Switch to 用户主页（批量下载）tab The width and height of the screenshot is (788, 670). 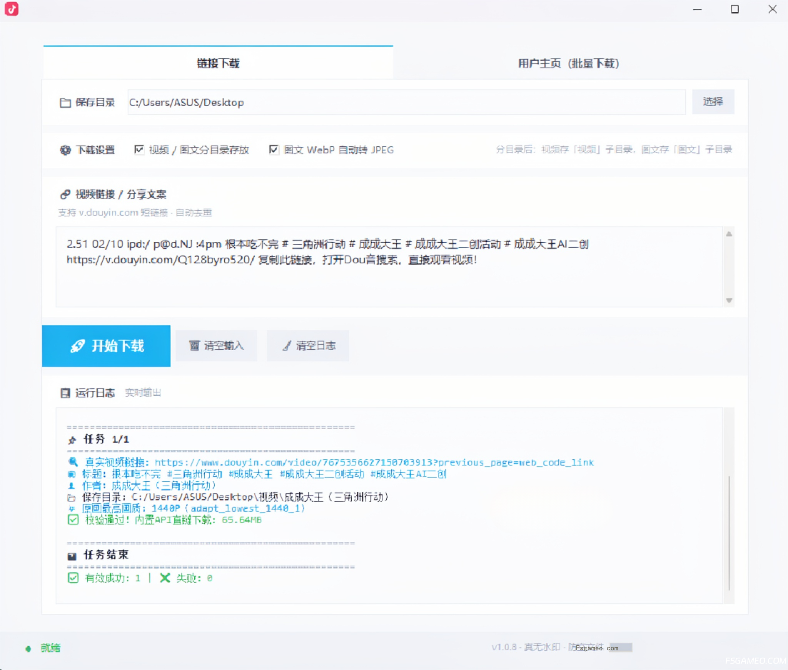568,63
